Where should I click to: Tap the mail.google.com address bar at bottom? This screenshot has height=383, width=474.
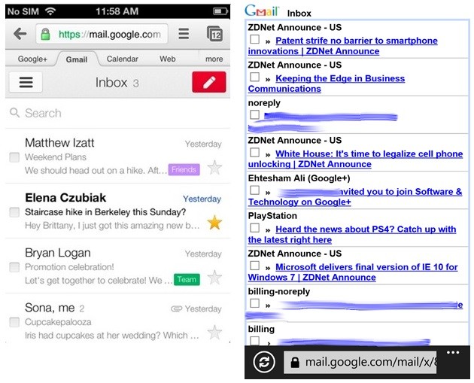pyautogui.click(x=360, y=363)
